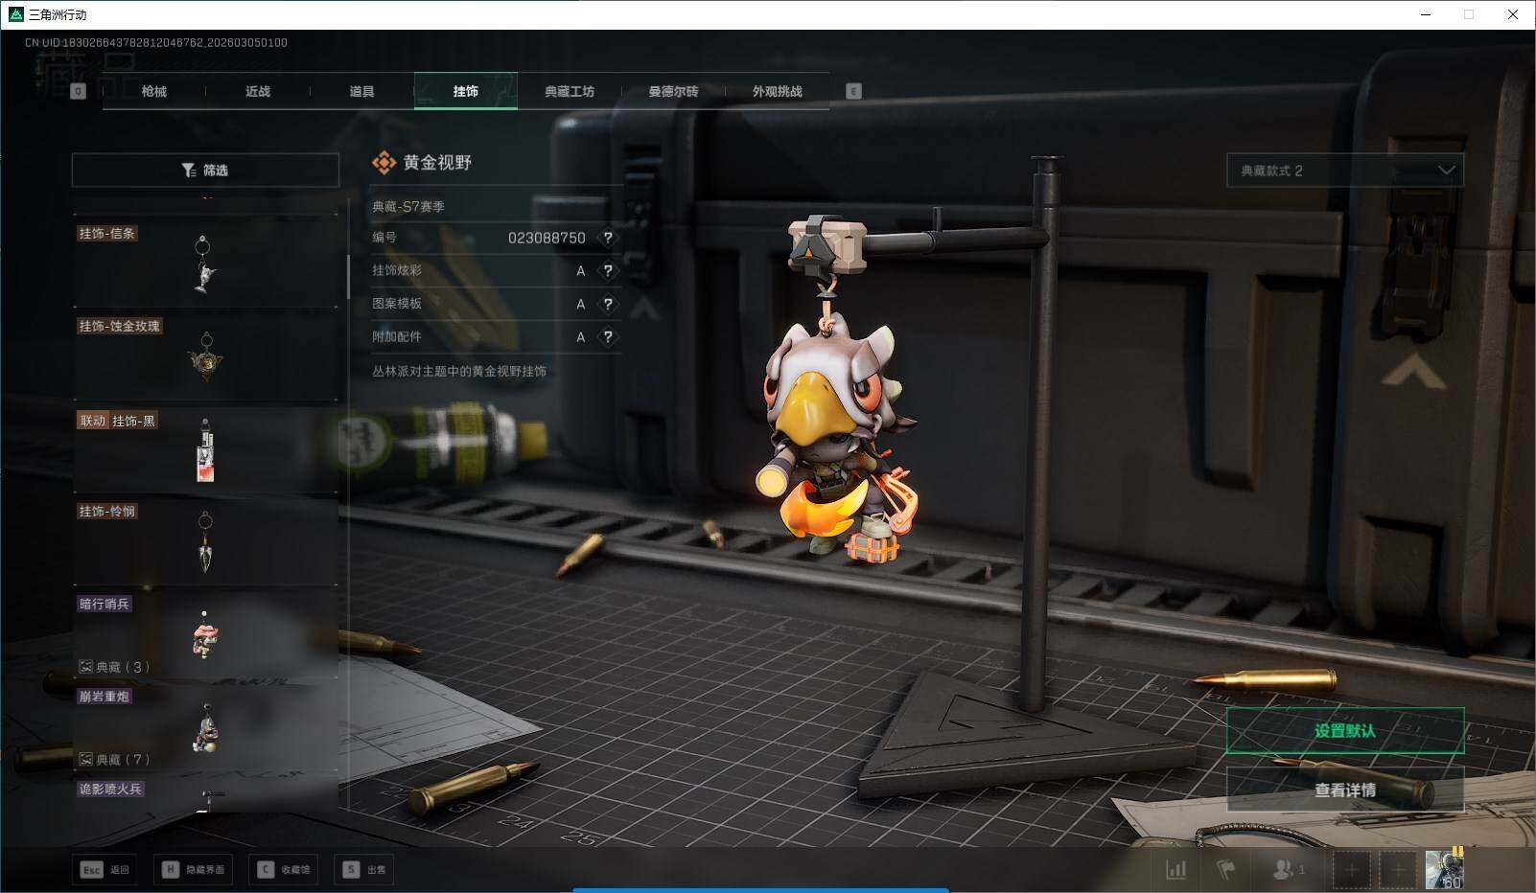Screen dimensions: 1536x893
Task: Show help for 附加配件 rating
Action: pyautogui.click(x=607, y=337)
